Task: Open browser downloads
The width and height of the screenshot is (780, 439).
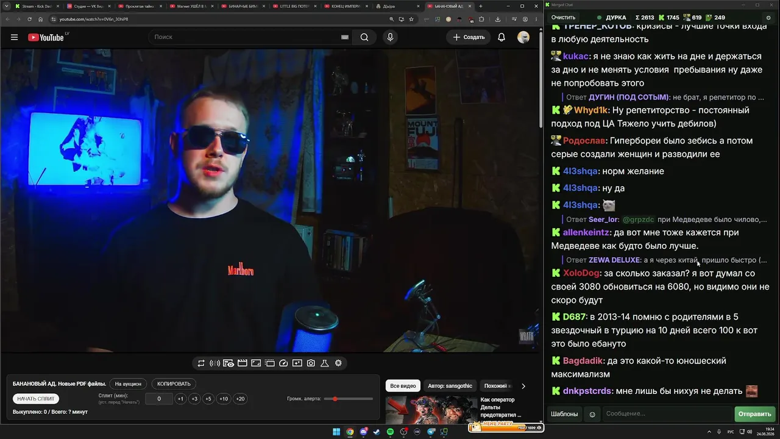Action: pos(498,19)
